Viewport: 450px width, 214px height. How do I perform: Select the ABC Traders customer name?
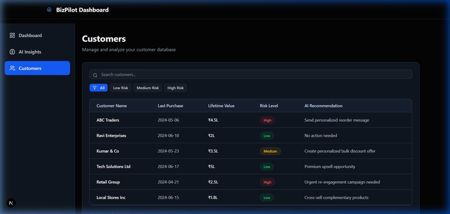click(108, 120)
